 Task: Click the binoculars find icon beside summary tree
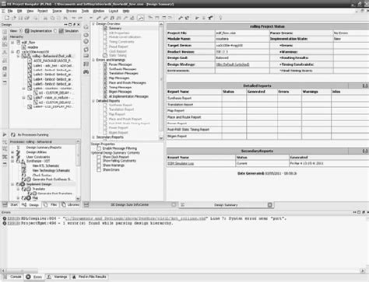[x=86, y=71]
